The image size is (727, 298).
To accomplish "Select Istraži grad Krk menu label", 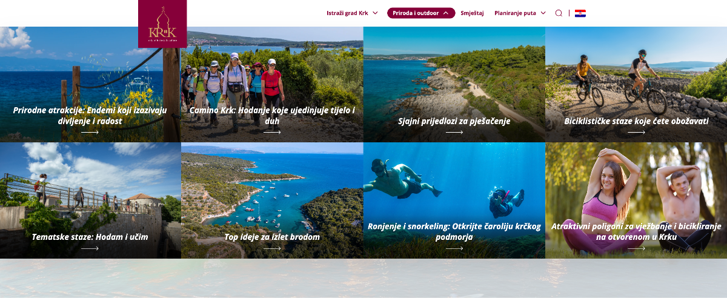I will pos(347,13).
